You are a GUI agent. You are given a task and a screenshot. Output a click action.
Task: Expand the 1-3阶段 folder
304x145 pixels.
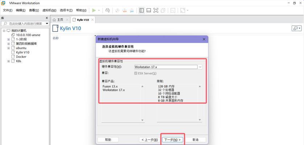[x=9, y=40]
